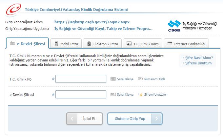223x138 pixels.
Task: Focus the T.C. Kimlik No input field
Action: click(x=81, y=79)
